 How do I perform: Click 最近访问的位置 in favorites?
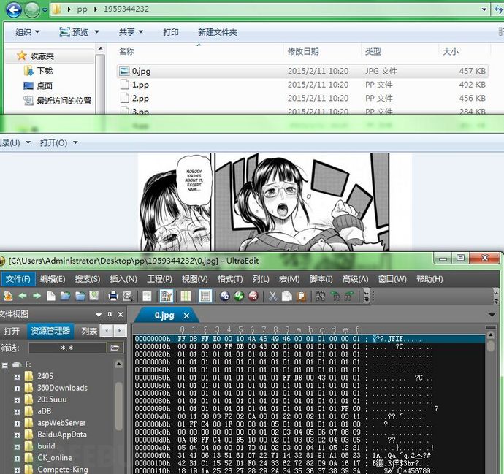64,101
